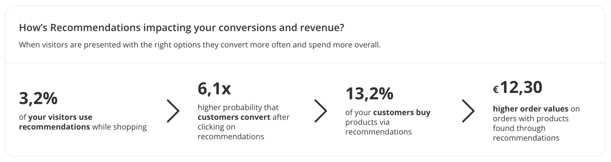
Task: Click the euro symbol beside 12,30
Action: click(x=496, y=90)
